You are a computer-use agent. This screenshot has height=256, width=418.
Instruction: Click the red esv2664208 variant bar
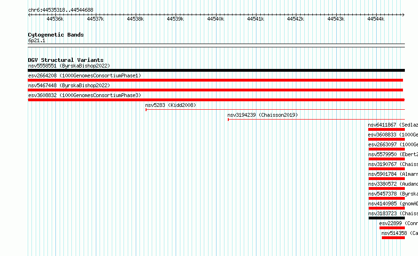pos(216,80)
